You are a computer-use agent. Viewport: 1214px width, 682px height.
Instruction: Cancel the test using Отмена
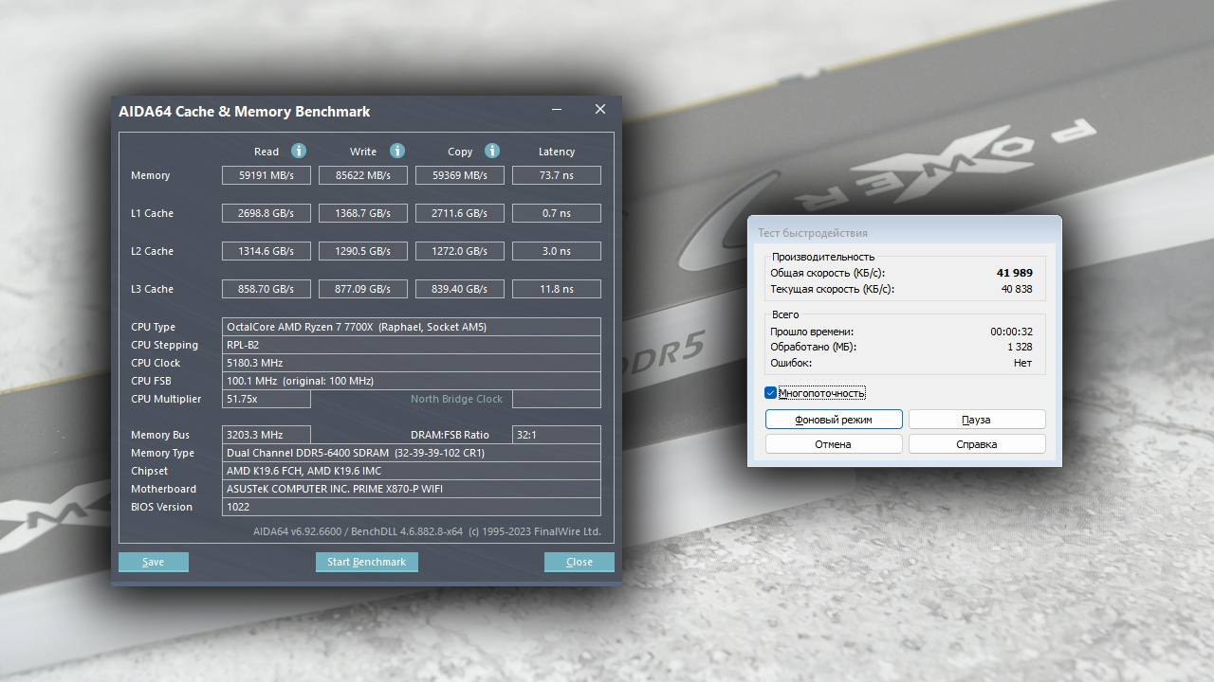point(834,444)
